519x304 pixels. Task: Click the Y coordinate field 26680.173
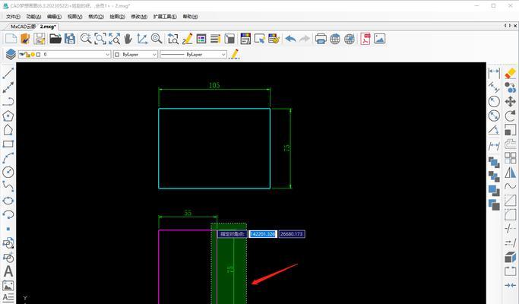292,234
